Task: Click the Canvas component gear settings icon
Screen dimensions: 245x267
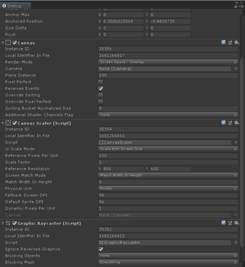Action: click(x=237, y=43)
